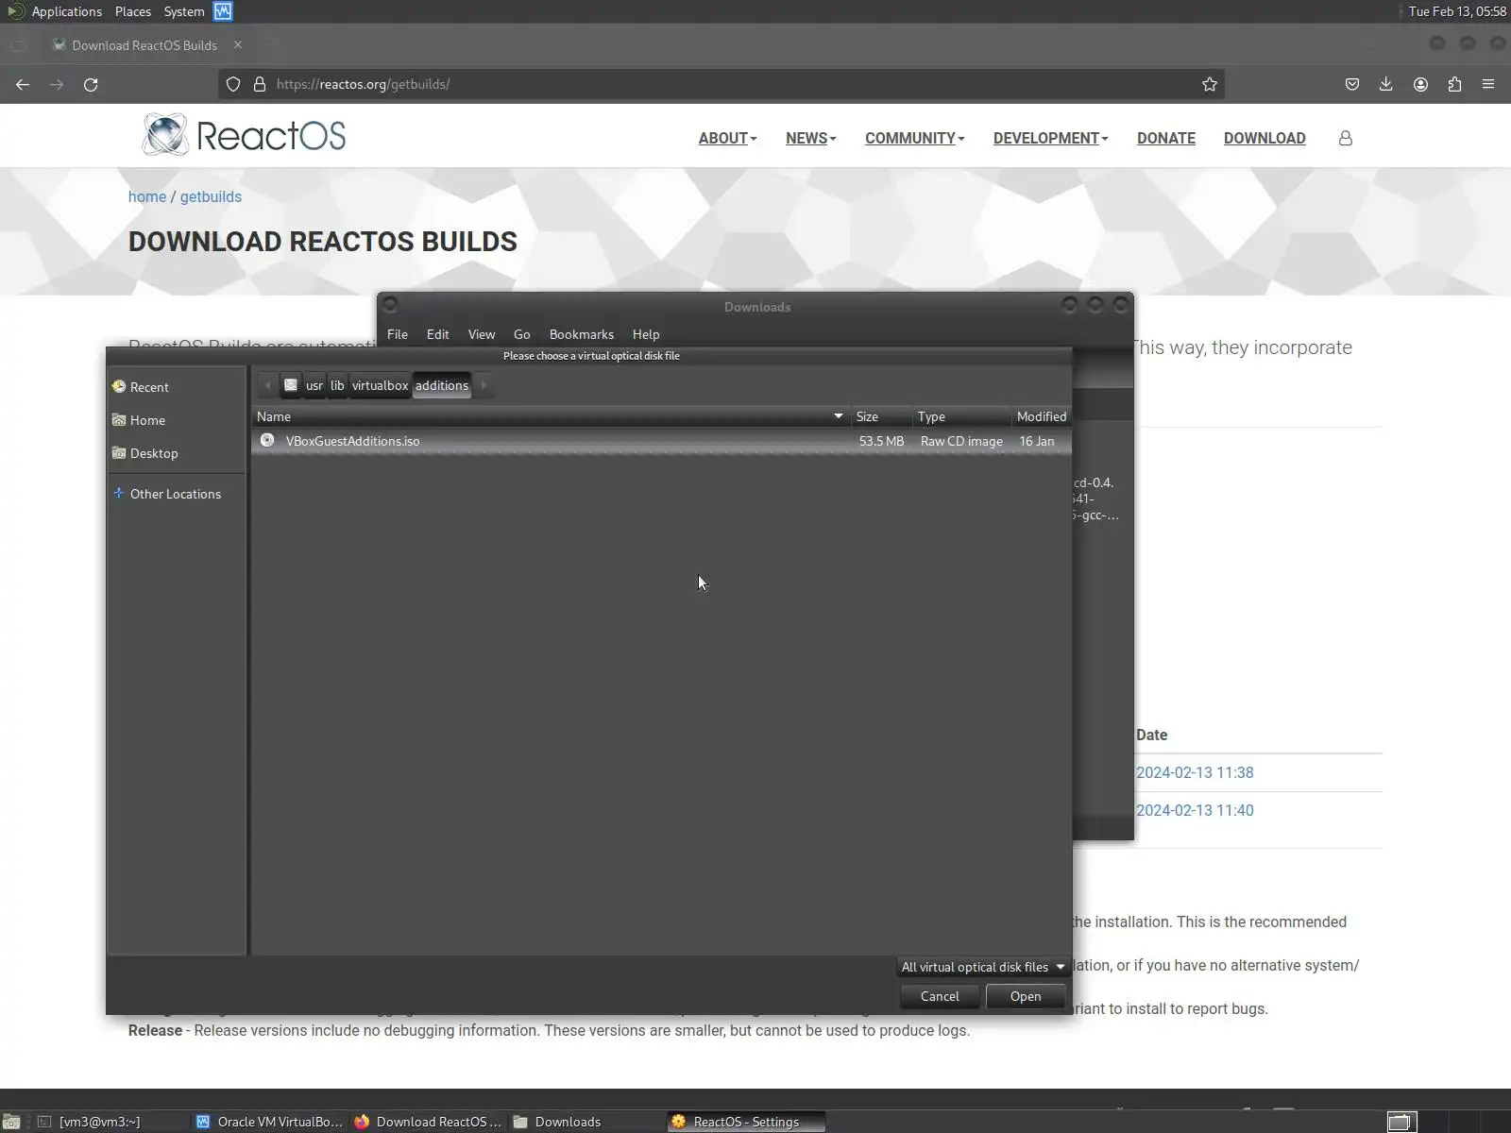1511x1133 pixels.
Task: Click the lib path segment button
Action: click(x=337, y=385)
